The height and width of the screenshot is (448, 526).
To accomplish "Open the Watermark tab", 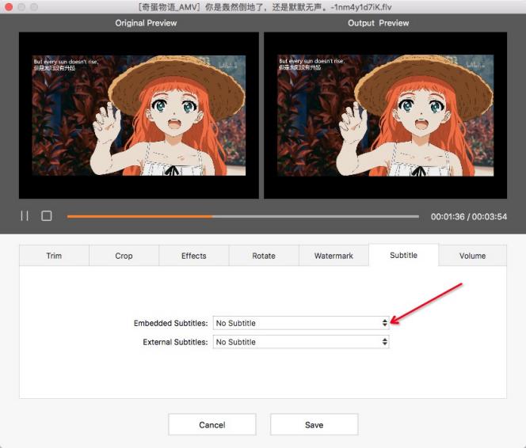I will [x=334, y=256].
